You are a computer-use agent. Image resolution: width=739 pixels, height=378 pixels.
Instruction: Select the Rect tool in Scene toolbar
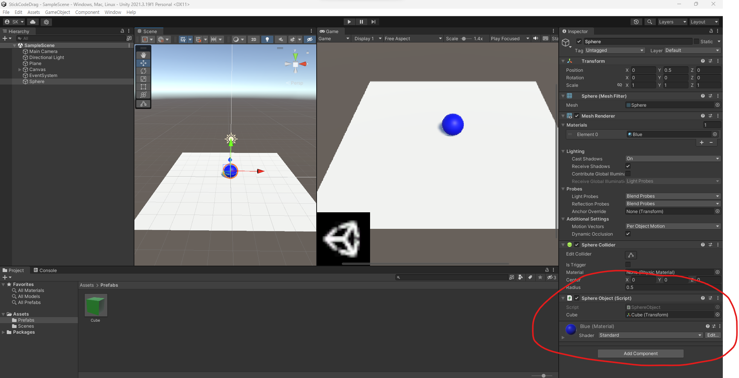pos(143,87)
